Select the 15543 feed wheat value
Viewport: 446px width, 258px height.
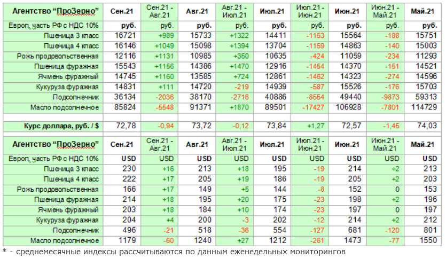click(x=122, y=67)
